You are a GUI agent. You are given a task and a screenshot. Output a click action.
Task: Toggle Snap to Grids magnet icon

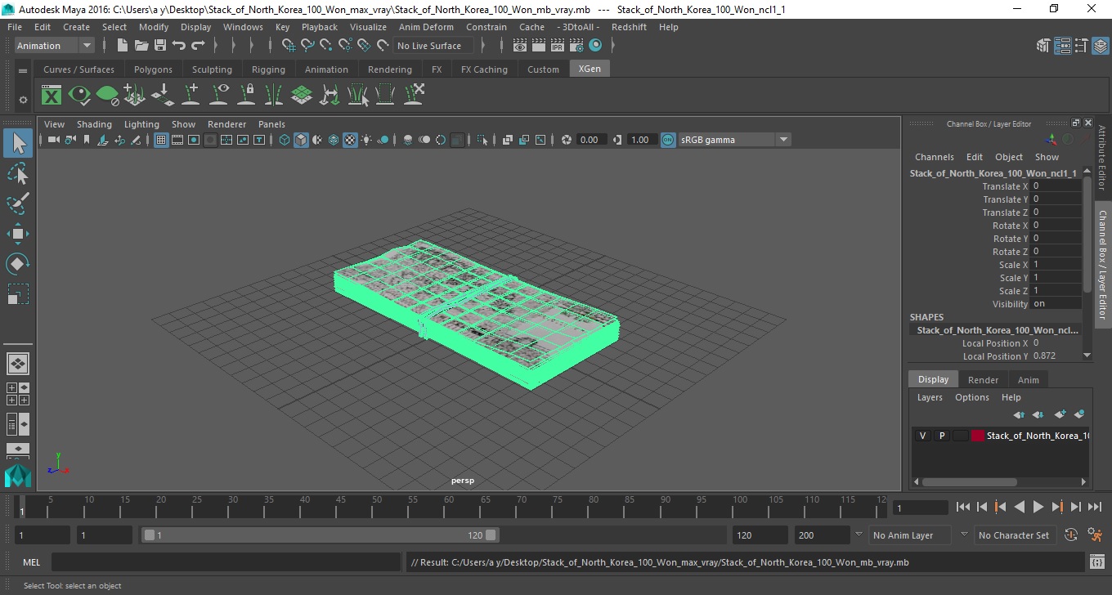[289, 46]
